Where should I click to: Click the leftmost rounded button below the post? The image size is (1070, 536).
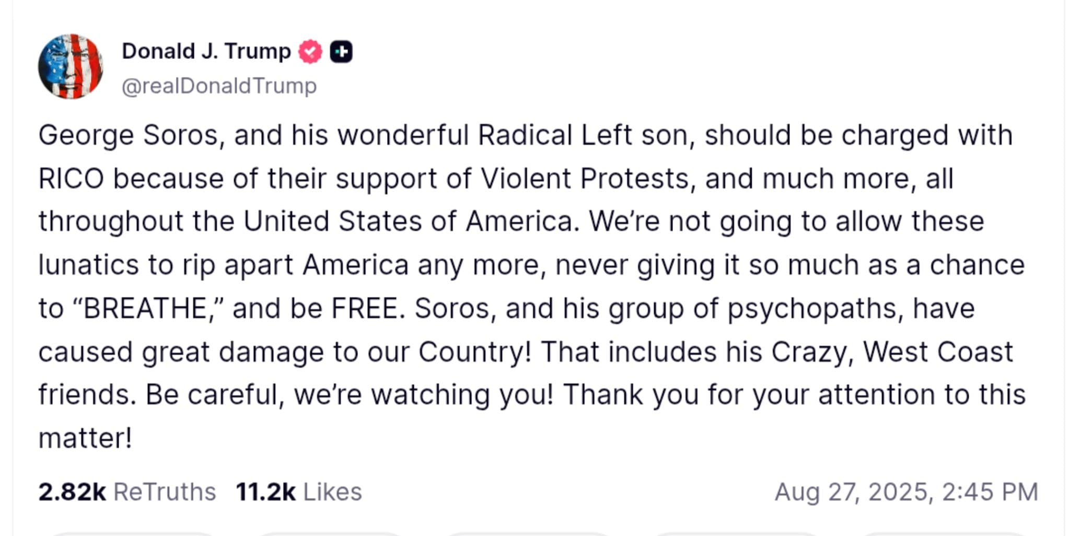(133, 532)
